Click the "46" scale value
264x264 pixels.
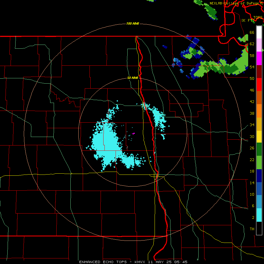(x=252, y=90)
